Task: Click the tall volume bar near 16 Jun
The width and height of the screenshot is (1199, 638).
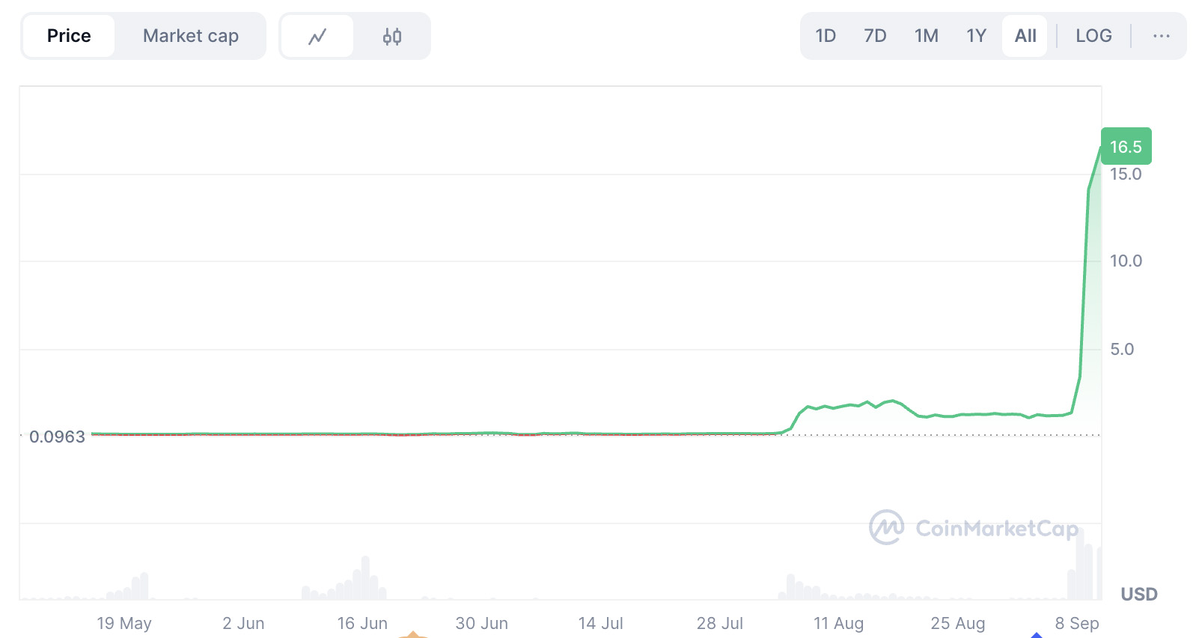Action: (x=365, y=577)
